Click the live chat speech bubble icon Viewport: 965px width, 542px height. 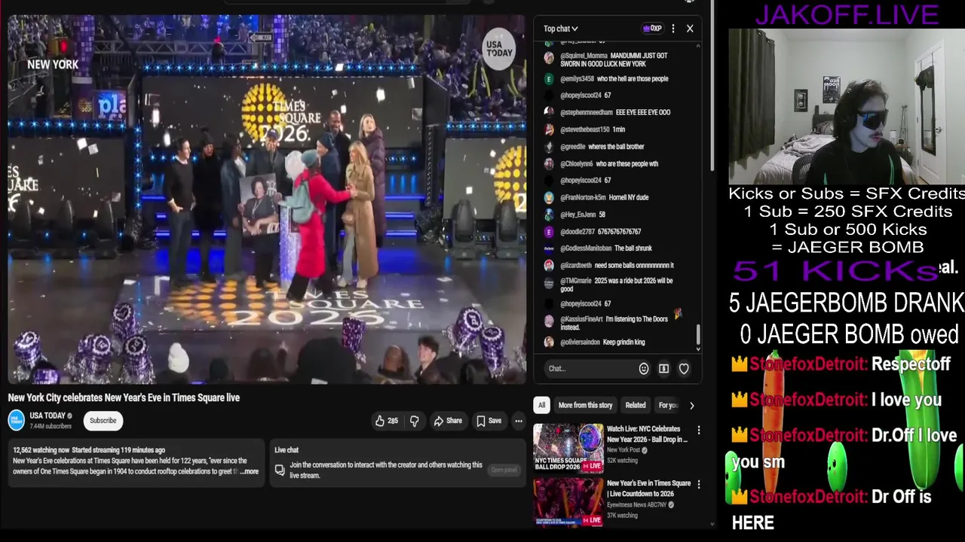click(280, 470)
